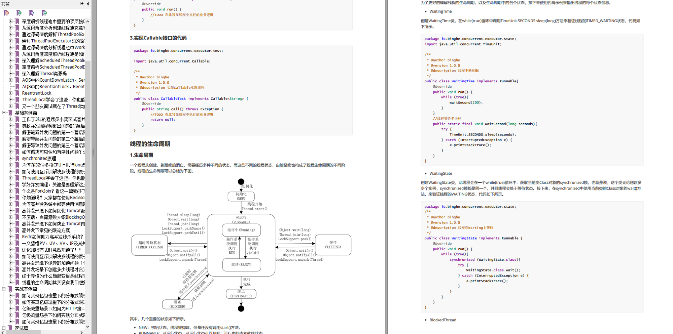
Task: Open bookmark 解密导致并发问题的第二个幕后
Action: (x=53, y=139)
